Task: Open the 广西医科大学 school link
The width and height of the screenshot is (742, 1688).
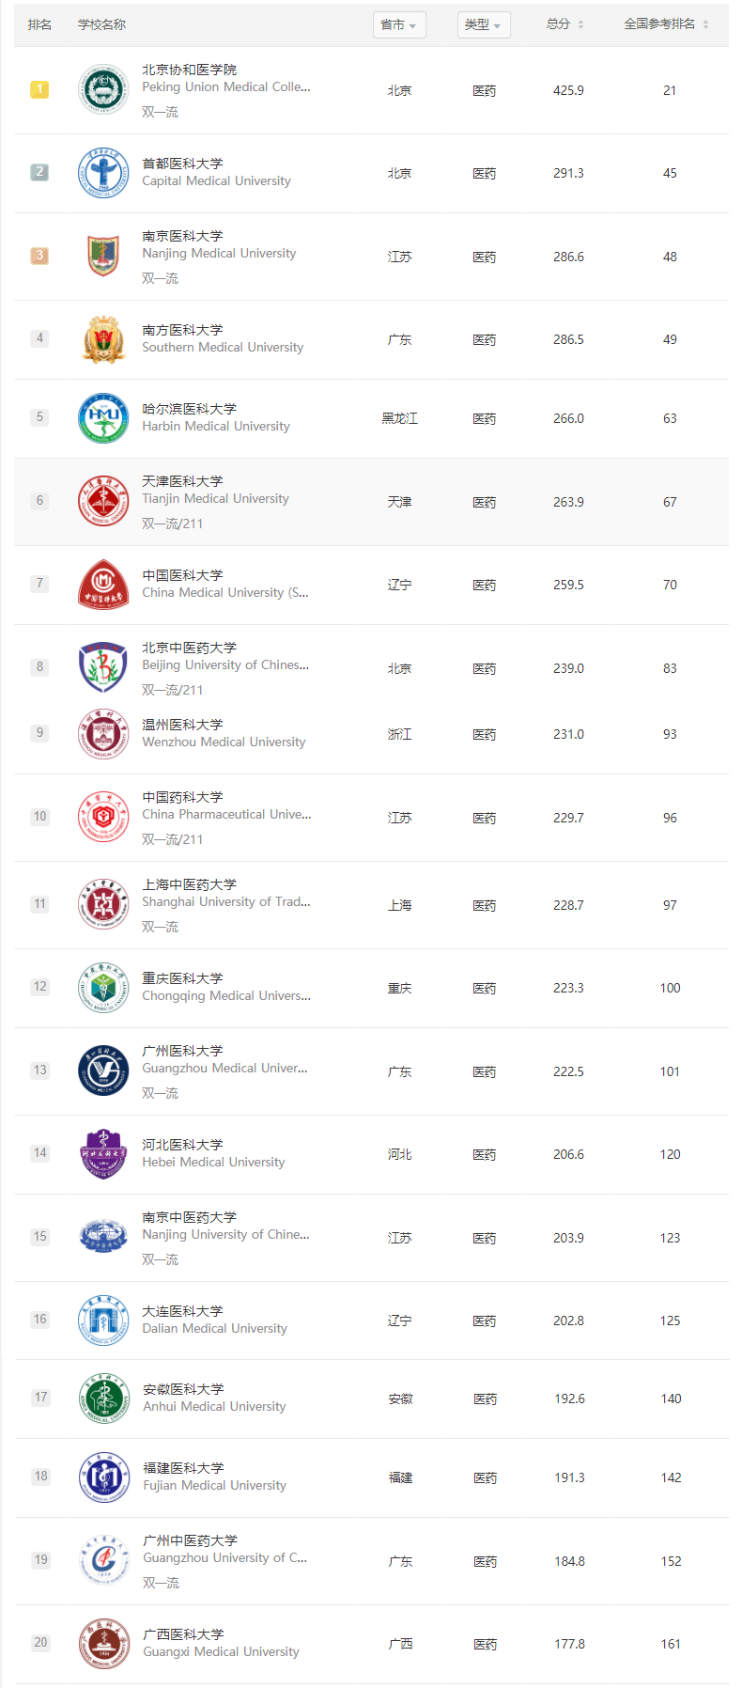Action: click(183, 1634)
